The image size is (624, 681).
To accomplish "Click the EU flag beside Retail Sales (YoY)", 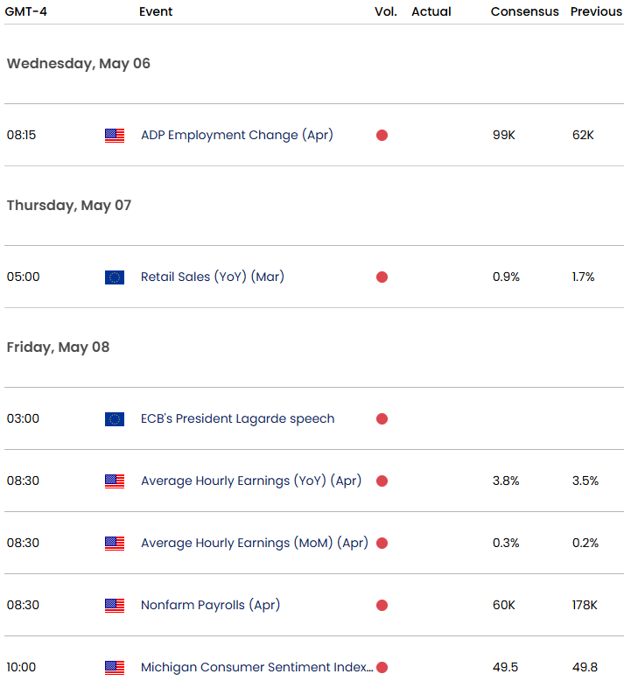I will 115,277.
